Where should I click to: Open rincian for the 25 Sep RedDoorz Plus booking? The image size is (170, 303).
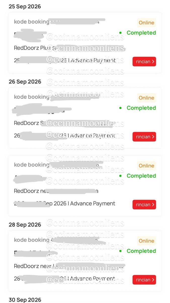click(144, 62)
